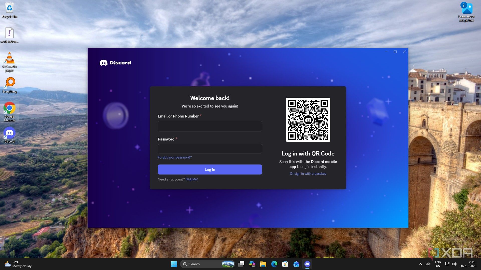Select the Google Chrome desktop shortcut
Image resolution: width=481 pixels, height=270 pixels.
(10, 111)
